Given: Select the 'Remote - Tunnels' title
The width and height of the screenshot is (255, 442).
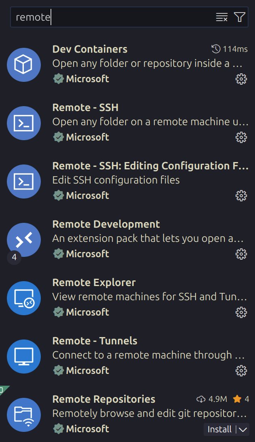Looking at the screenshot, I should tap(95, 341).
